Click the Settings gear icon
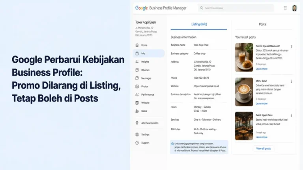 [137, 135]
